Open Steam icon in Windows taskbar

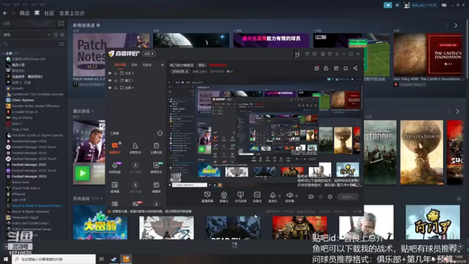[114, 259]
